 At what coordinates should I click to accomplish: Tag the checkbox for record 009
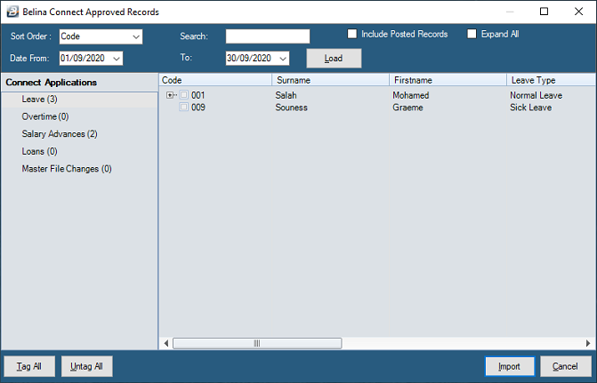[184, 107]
